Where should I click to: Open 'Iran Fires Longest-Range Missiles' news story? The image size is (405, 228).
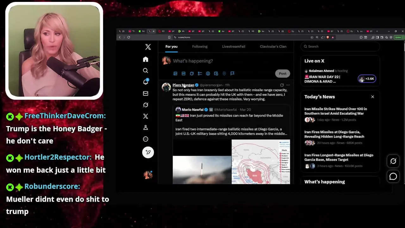(339, 157)
